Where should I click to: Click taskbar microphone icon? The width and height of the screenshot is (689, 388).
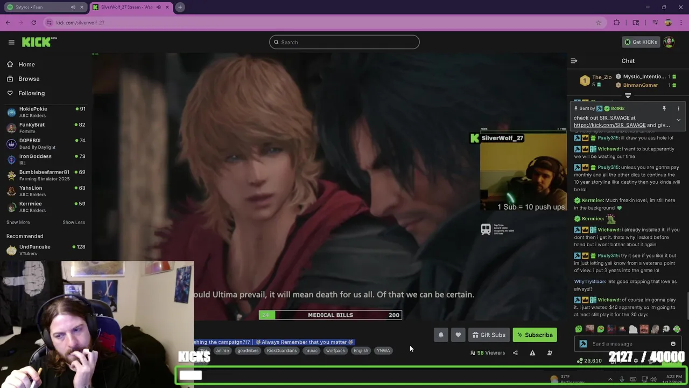click(622, 379)
